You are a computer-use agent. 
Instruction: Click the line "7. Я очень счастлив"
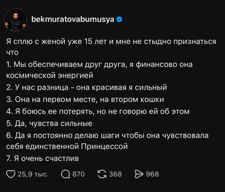pos(43,158)
